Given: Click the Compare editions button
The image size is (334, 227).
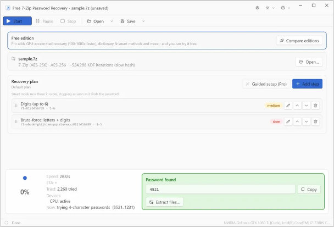Looking at the screenshot, I should 299,41.
